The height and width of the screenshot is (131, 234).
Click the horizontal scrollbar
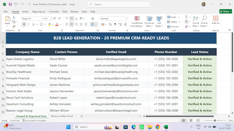pos(180,116)
